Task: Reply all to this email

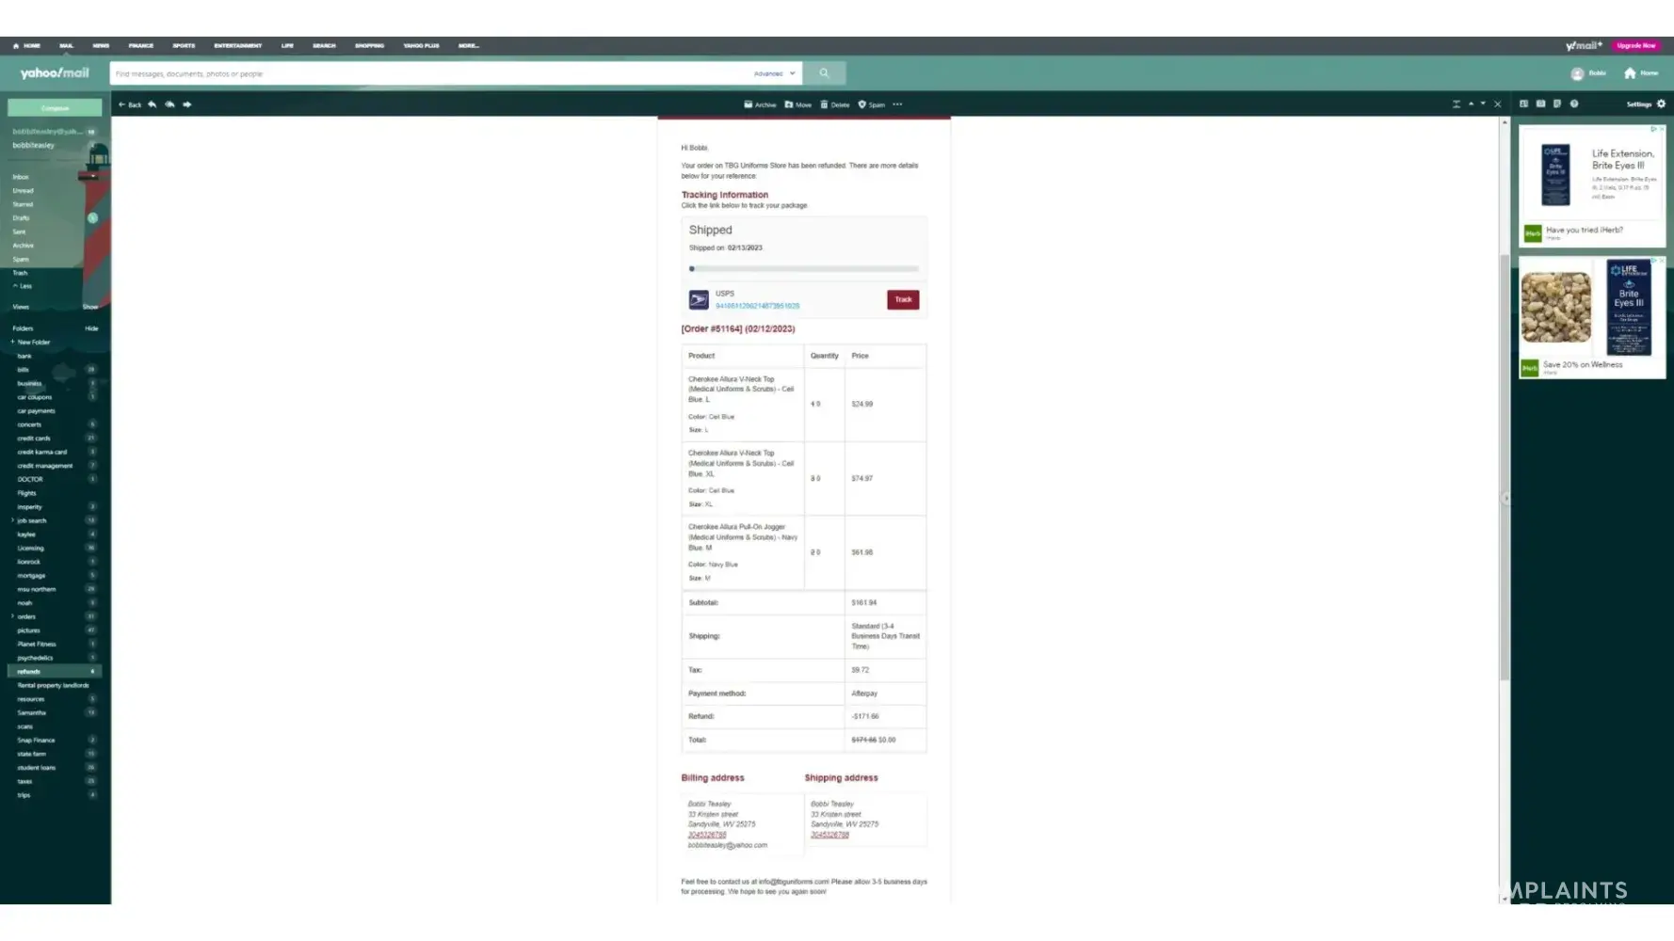Action: click(169, 104)
